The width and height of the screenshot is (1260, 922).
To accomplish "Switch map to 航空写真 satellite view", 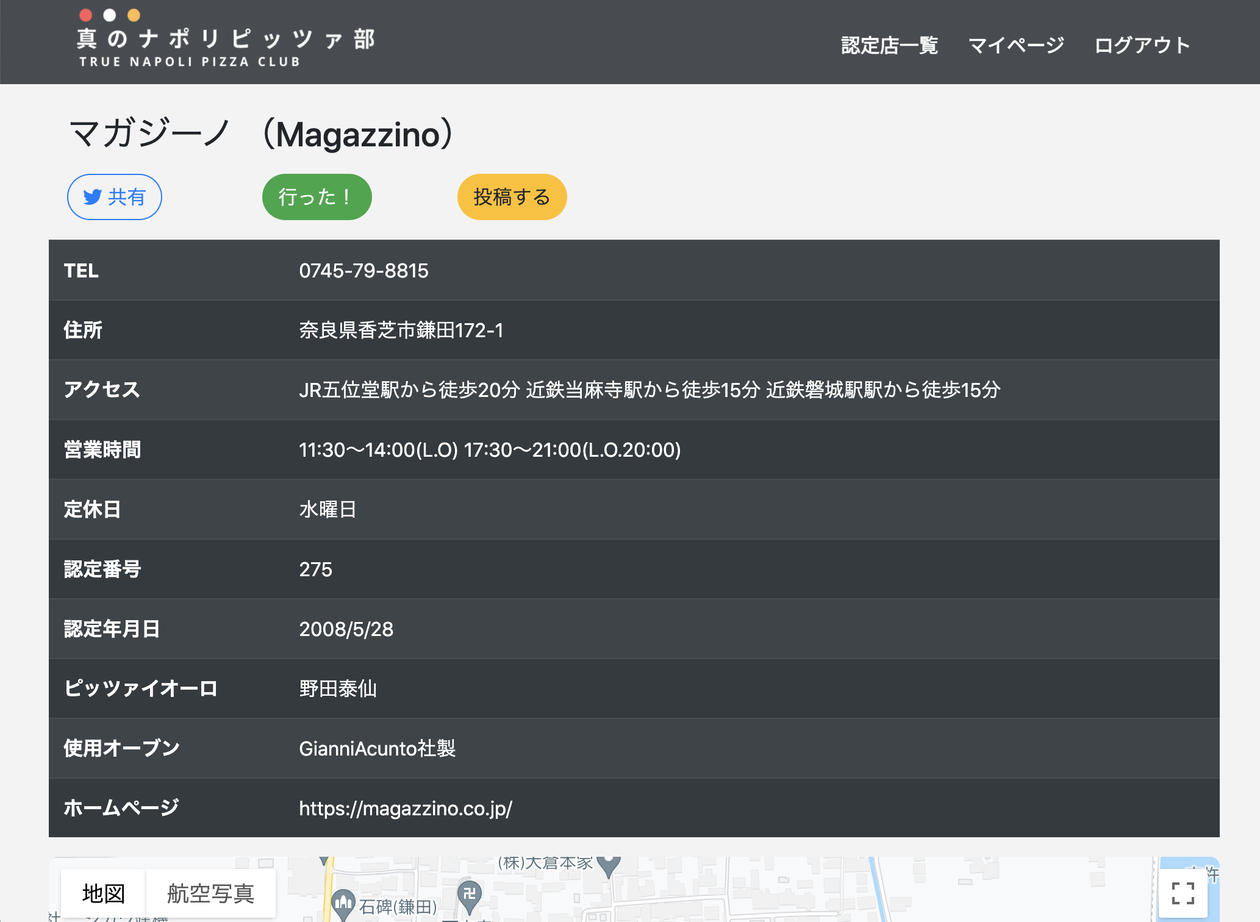I will [x=210, y=893].
